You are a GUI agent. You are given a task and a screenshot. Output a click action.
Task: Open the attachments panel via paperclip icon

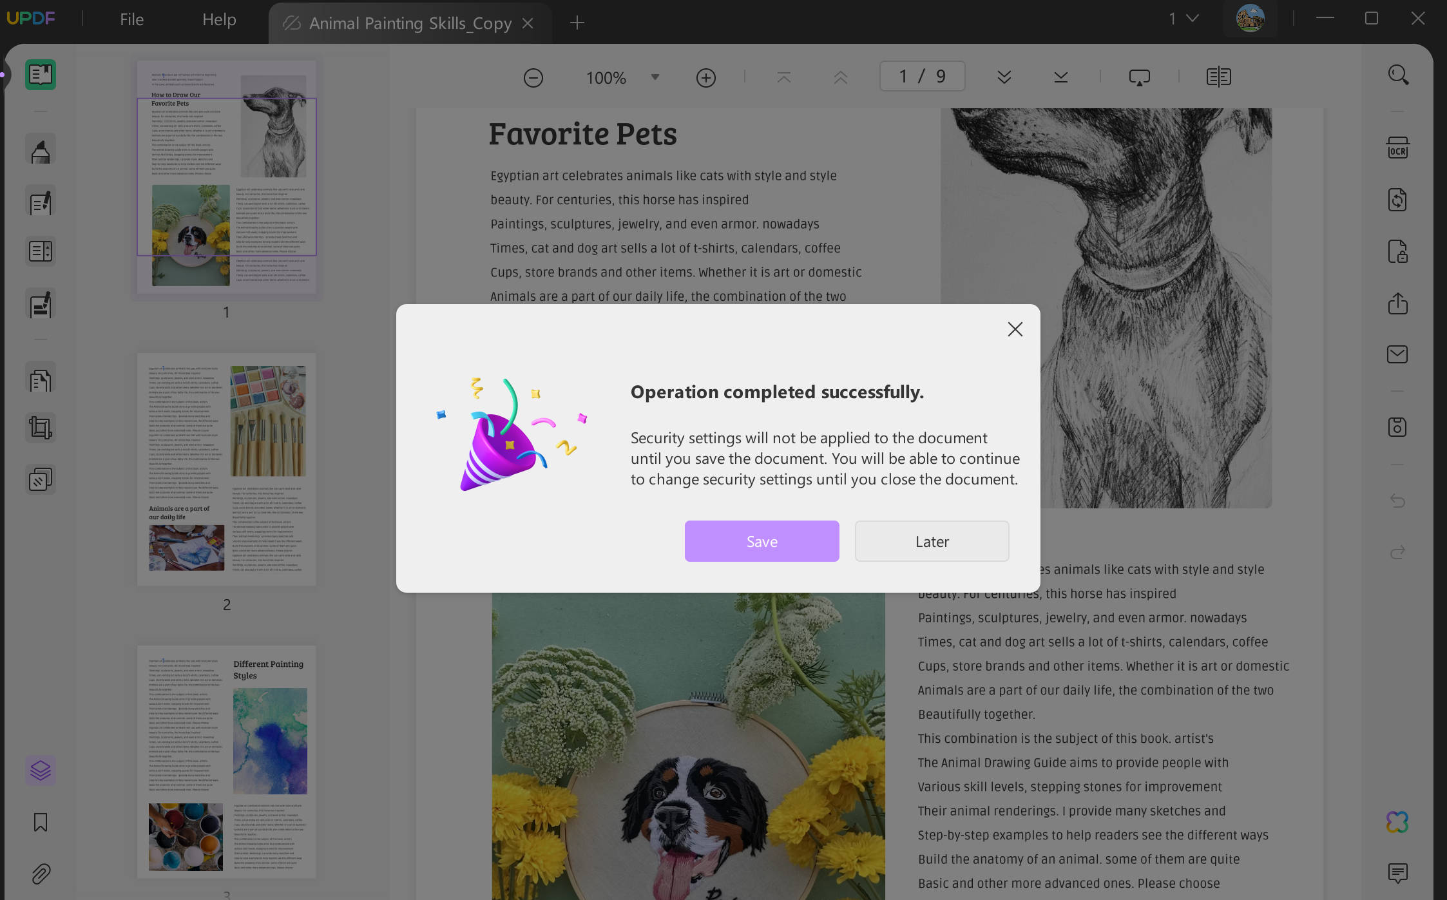pos(40,874)
